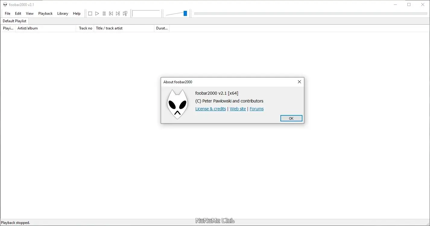Sort by Duration column header

click(162, 28)
